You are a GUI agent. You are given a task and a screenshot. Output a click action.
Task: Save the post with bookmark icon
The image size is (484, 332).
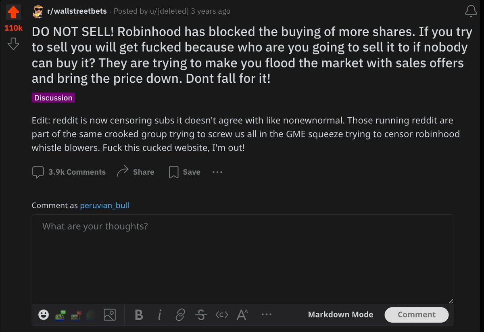pos(184,172)
